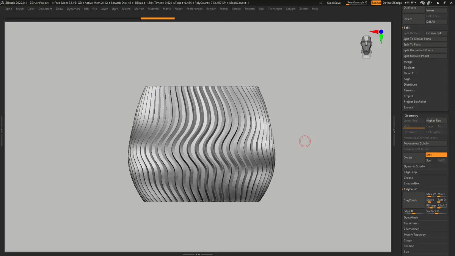
Task: Expand the Crease section
Action: coord(408,177)
